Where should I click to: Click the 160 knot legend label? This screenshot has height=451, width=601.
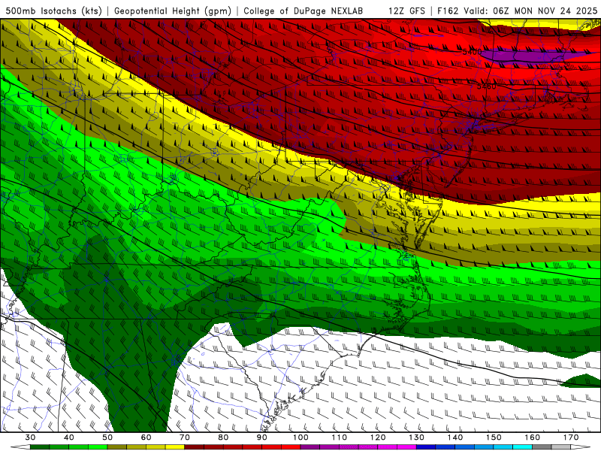click(533, 437)
